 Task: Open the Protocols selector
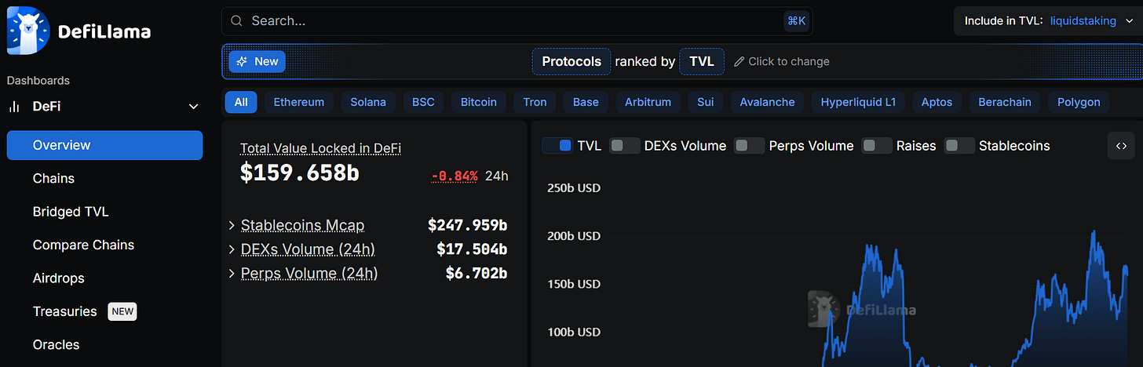[571, 61]
